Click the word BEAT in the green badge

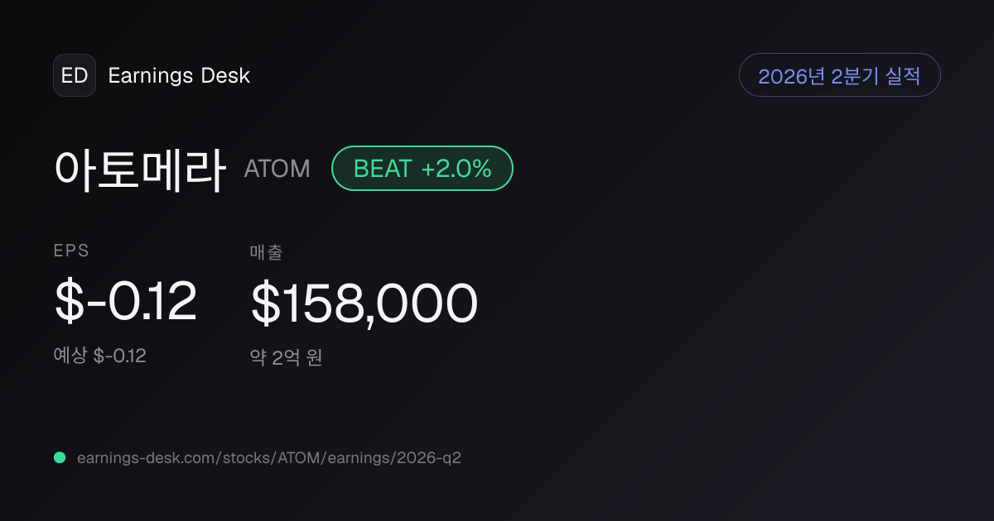tap(383, 169)
